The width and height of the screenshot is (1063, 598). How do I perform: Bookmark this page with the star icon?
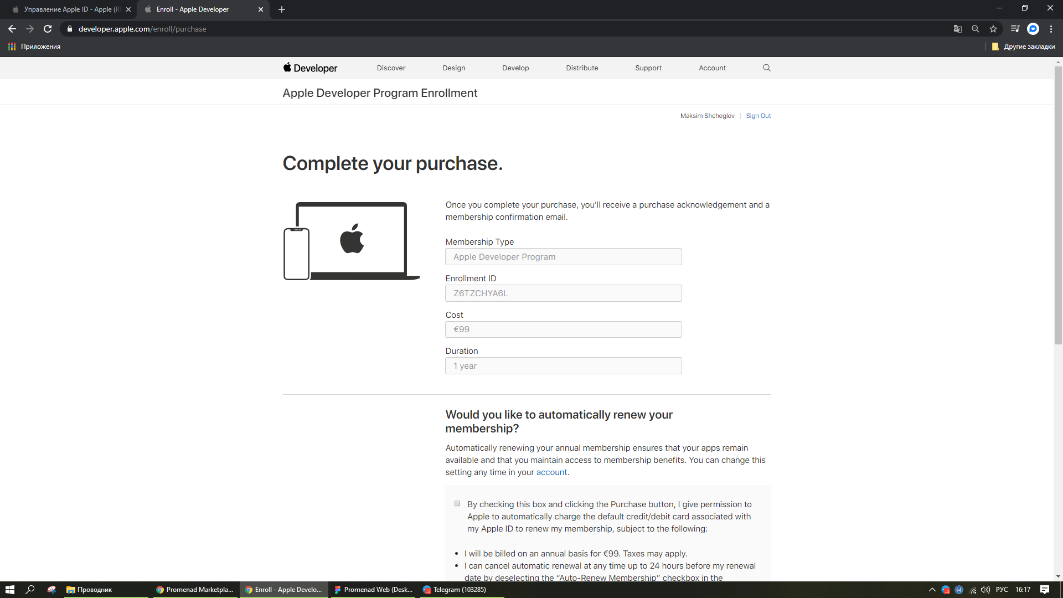993,29
